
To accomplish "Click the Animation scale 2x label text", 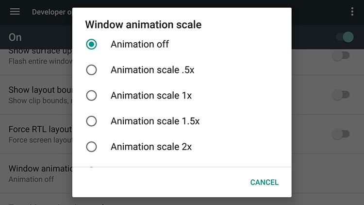I will pos(151,147).
